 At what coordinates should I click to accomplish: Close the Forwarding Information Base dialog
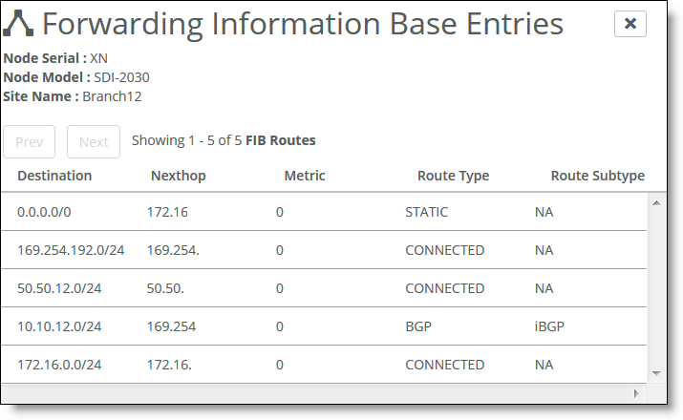[x=630, y=24]
